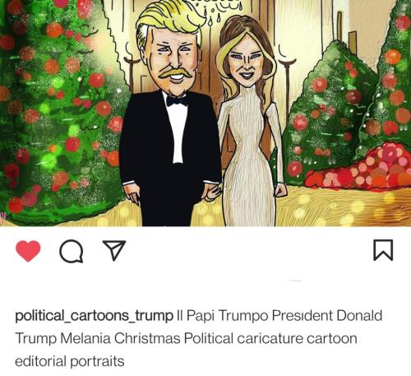Tap the couple's joined hands
The height and width of the screenshot is (376, 411).
tap(215, 191)
